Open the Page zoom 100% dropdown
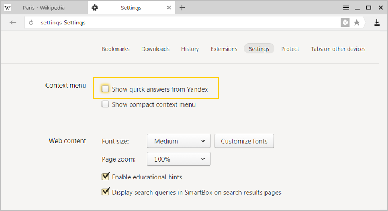The image size is (388, 211). (x=178, y=159)
